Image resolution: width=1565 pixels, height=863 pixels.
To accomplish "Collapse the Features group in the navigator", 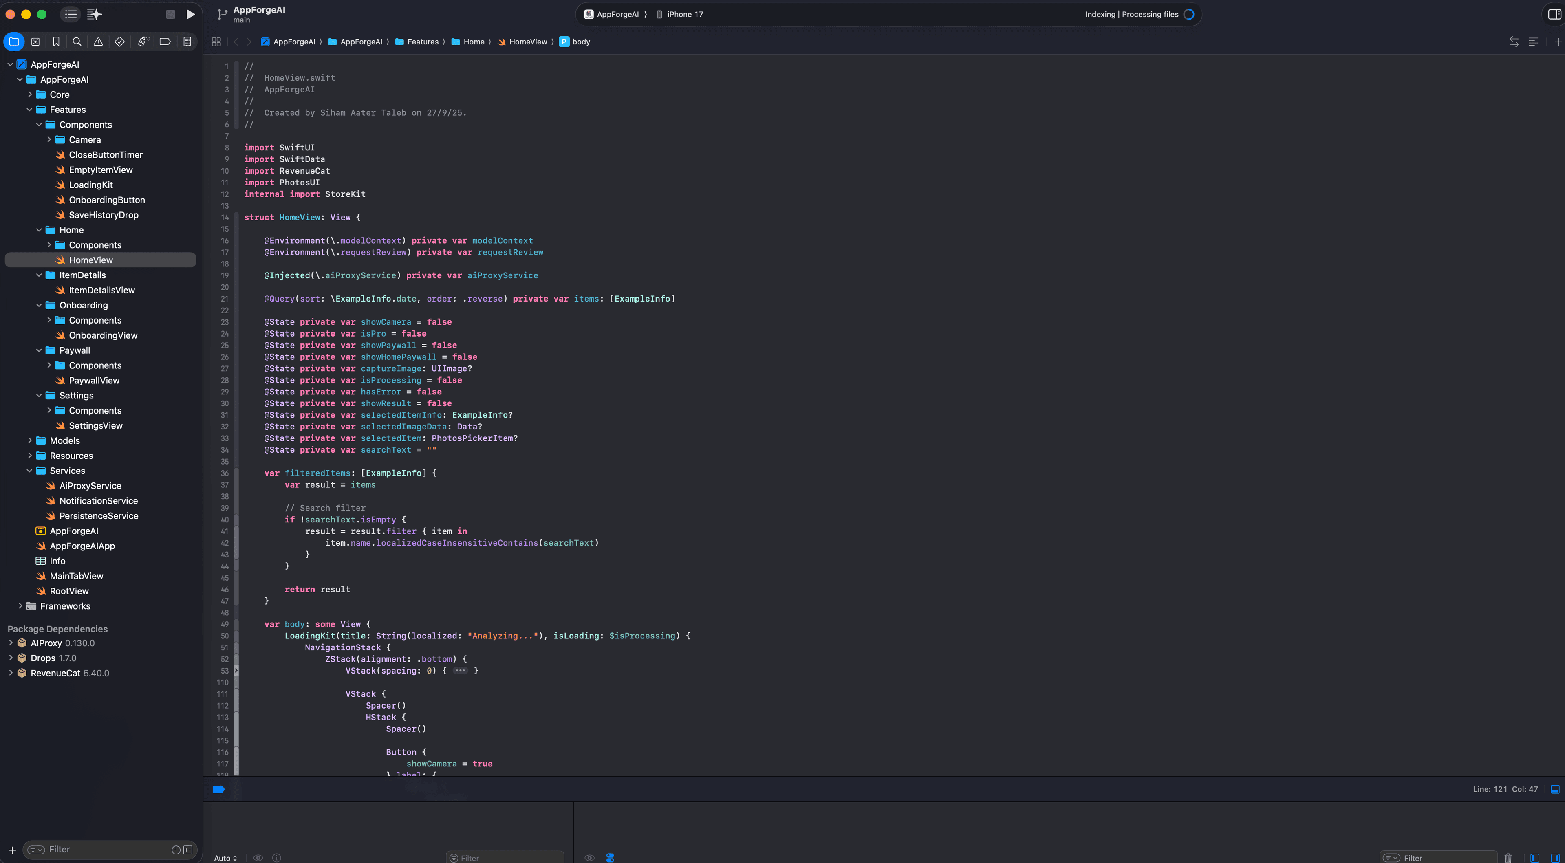I will (29, 109).
